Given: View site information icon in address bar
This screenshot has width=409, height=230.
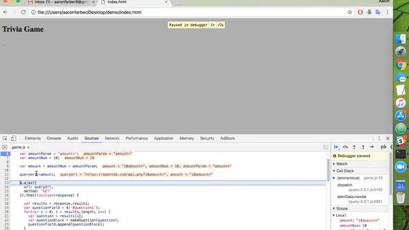Looking at the screenshot, I should [x=33, y=12].
